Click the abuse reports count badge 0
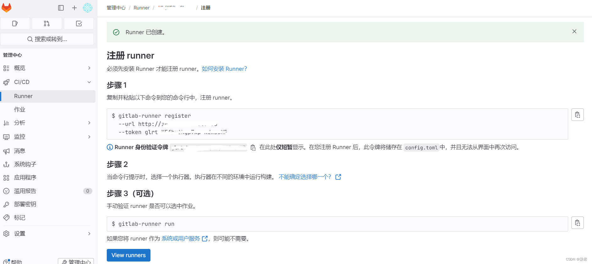This screenshot has width=592, height=264. pyautogui.click(x=88, y=191)
